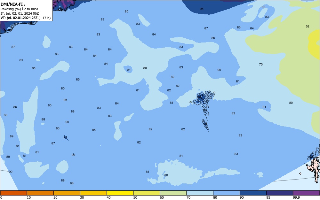Click the "IT: þri. 02. 01. 2024 06Z" line
Screen dimensions: 320x200
click(20, 13)
